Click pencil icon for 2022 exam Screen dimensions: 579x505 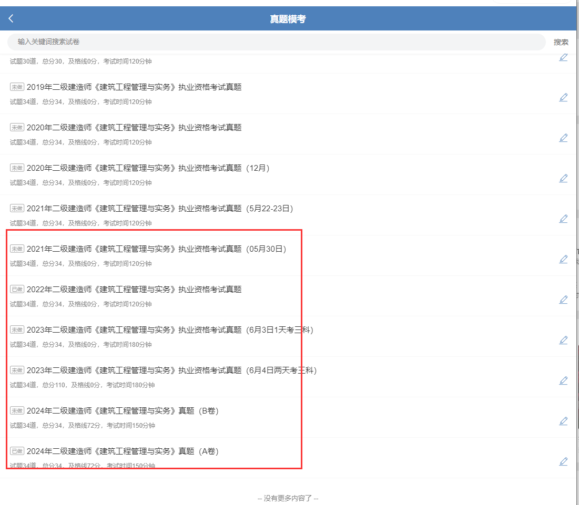tap(563, 300)
